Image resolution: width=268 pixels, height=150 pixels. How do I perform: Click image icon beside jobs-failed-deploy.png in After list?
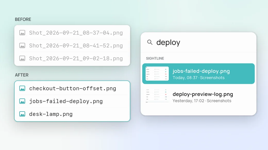(x=22, y=101)
